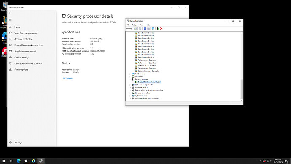Click the red X Uninstall device icon

[161, 29]
